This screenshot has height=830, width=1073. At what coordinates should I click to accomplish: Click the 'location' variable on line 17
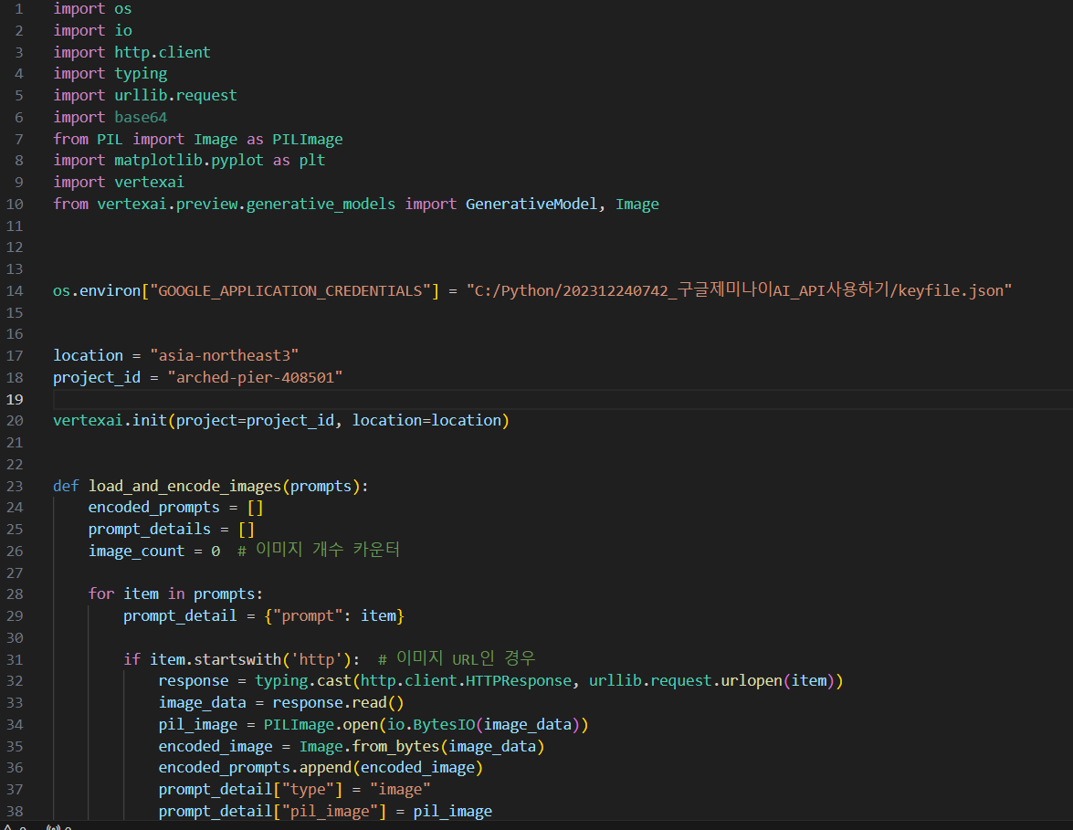[x=89, y=356]
